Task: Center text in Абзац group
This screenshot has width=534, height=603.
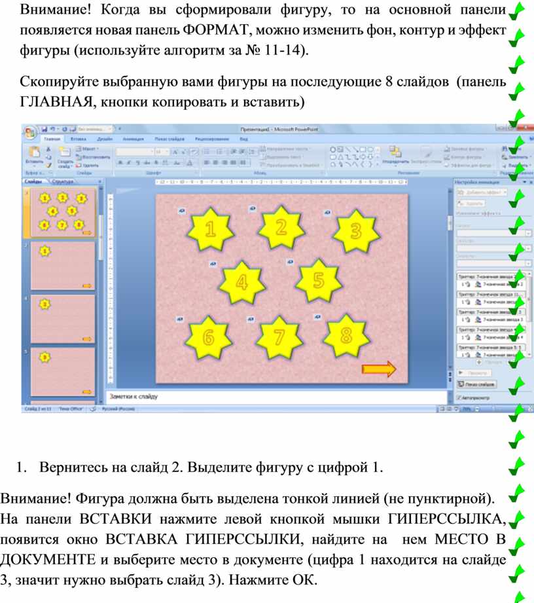Action: click(x=215, y=162)
